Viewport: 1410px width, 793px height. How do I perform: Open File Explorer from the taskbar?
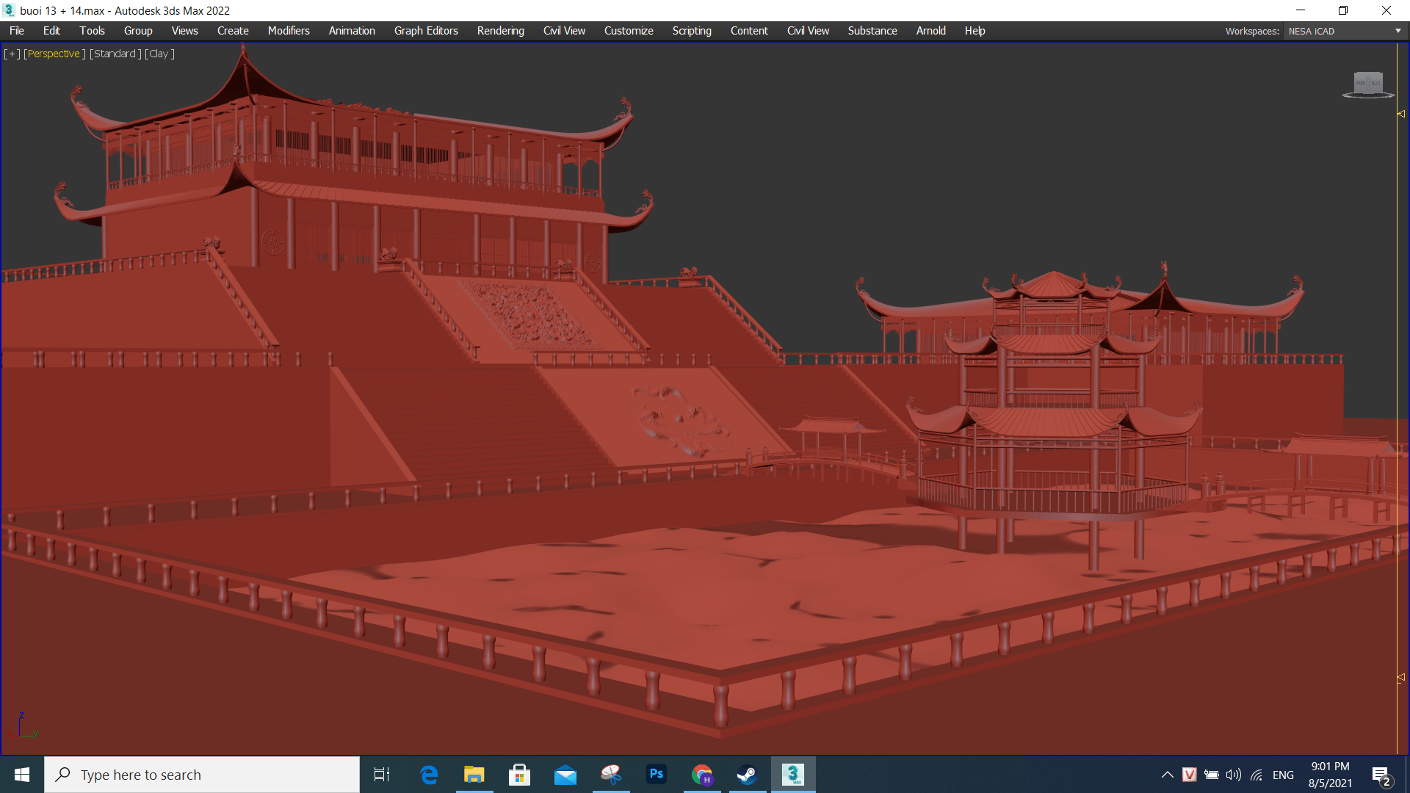point(474,774)
